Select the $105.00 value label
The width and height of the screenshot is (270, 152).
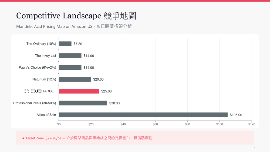[x=236, y=115]
